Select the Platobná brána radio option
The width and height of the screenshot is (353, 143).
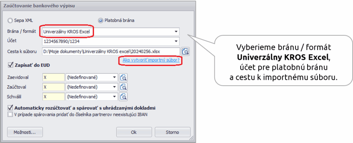[x=101, y=21]
